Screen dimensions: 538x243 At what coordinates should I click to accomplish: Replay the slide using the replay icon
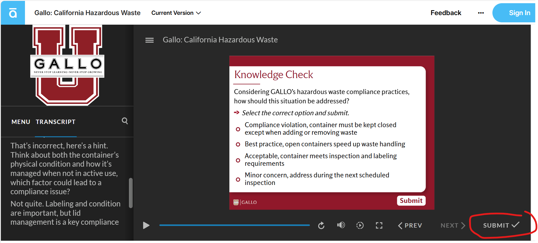[321, 225]
